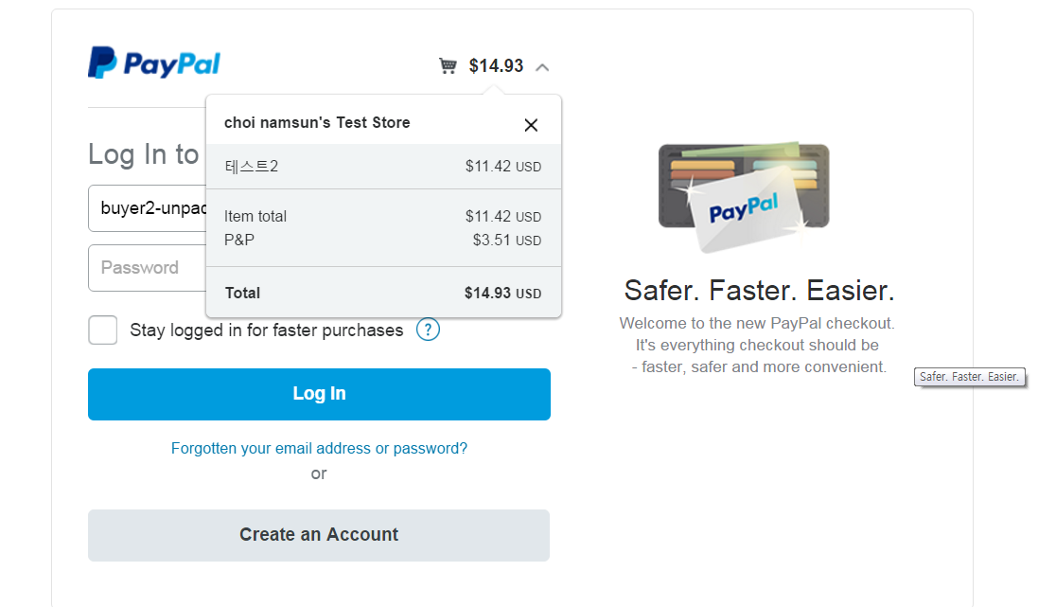Click the Item total row

(383, 217)
